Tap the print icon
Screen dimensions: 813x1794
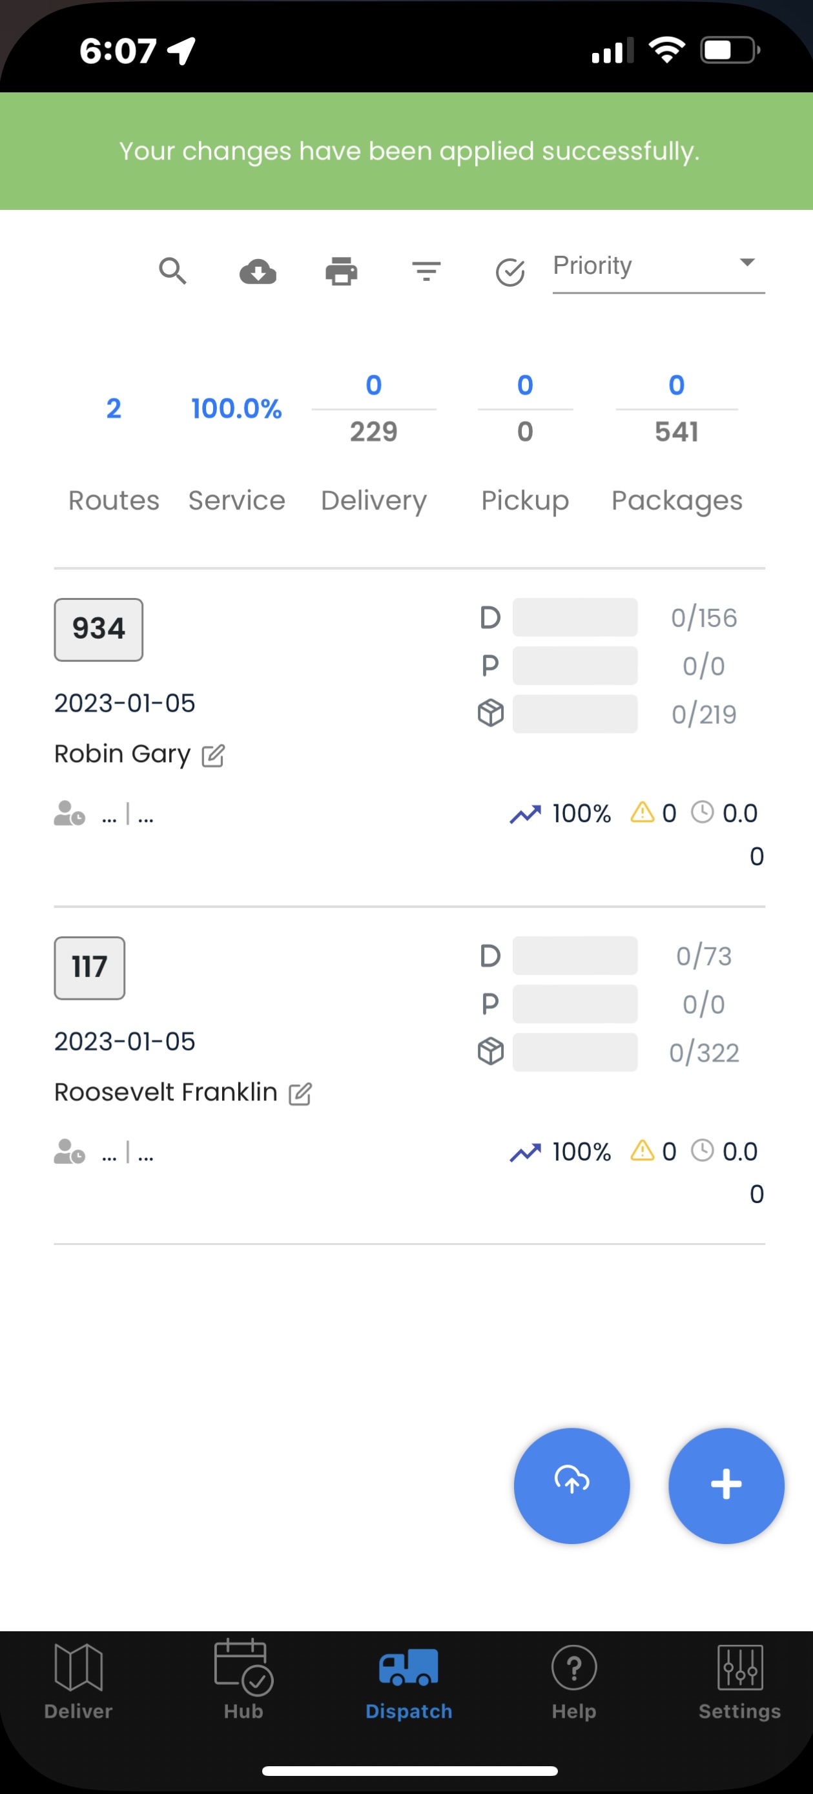click(342, 272)
